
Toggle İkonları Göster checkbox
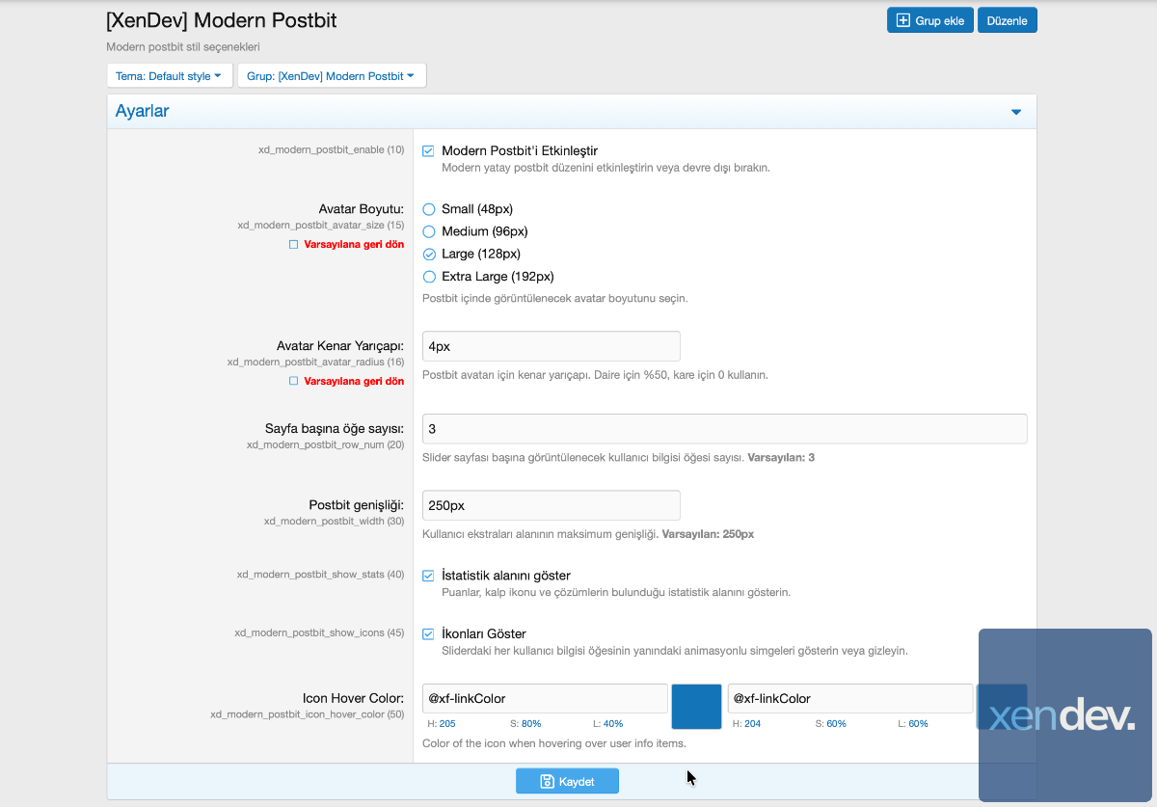click(x=428, y=634)
